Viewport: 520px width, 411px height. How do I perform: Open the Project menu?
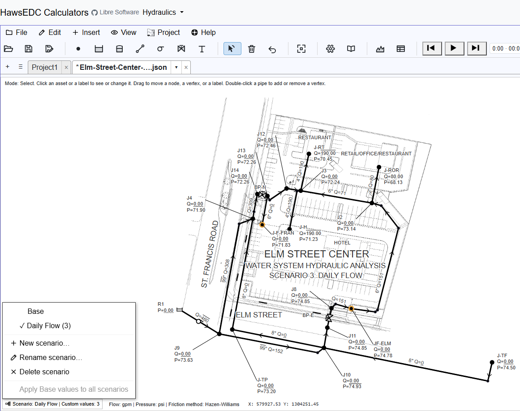click(163, 33)
